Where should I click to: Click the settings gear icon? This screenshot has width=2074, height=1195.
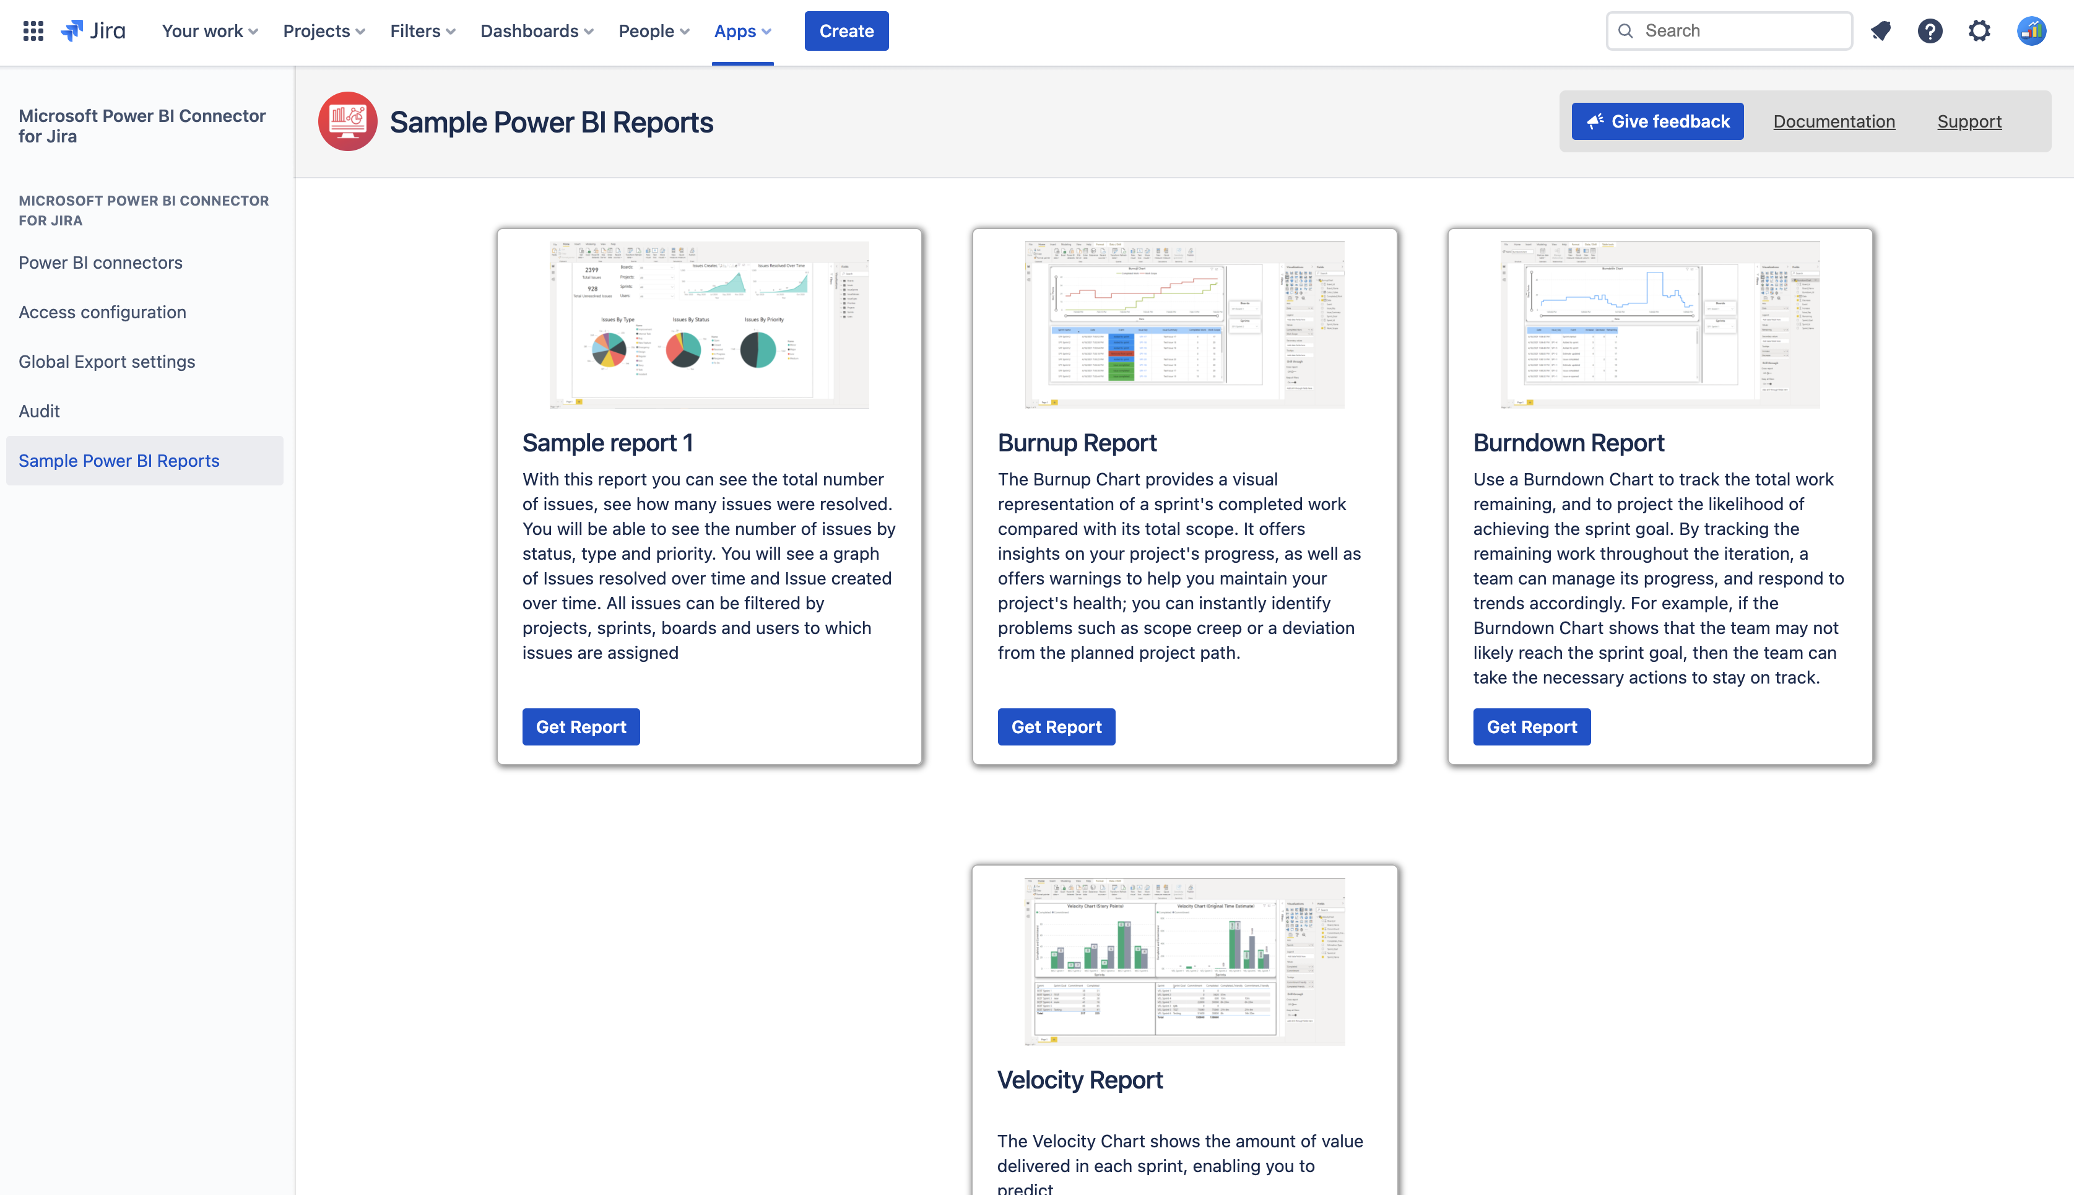tap(1979, 30)
